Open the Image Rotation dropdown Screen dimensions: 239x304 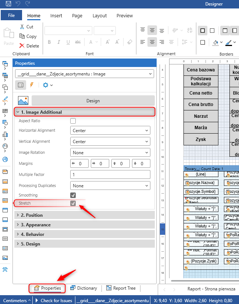point(110,153)
